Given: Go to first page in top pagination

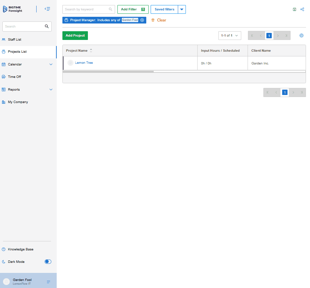Looking at the screenshot, I should [252, 36].
